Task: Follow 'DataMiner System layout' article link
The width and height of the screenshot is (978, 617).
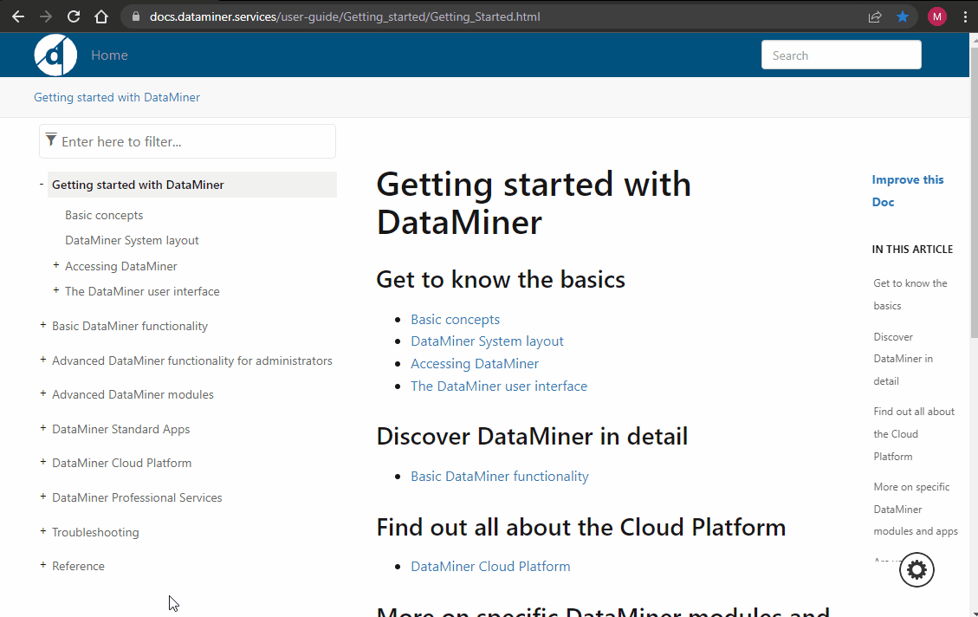Action: point(487,341)
